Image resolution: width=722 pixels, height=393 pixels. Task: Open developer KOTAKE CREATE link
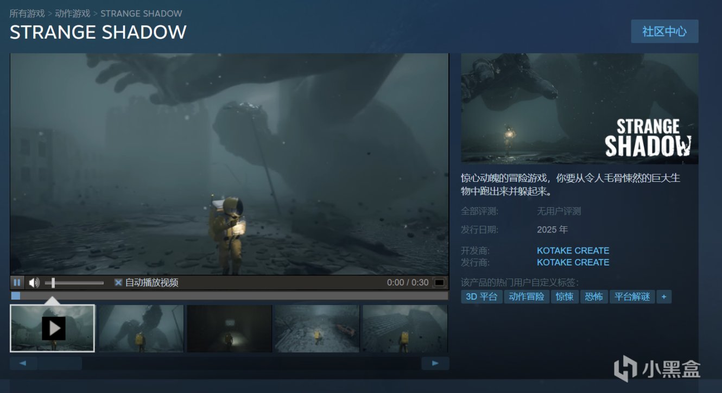coord(573,250)
